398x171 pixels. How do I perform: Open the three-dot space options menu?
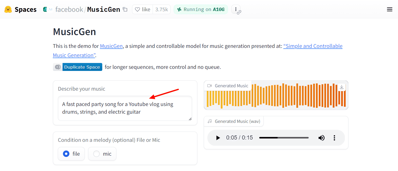(x=236, y=9)
